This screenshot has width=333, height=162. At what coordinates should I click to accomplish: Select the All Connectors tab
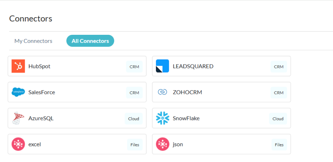point(90,41)
